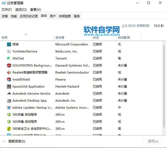Image resolution: width=166 pixels, height=148 pixels.
Task: Switch to the 进程 tab
Action: pos(5,16)
